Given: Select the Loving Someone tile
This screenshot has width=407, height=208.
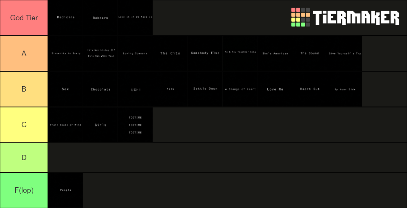Looking at the screenshot, I should click(135, 53).
